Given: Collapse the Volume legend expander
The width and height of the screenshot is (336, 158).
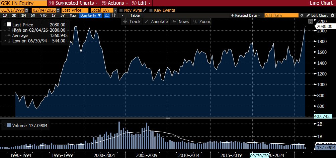Looking at the screenshot, I should pyautogui.click(x=5, y=126).
